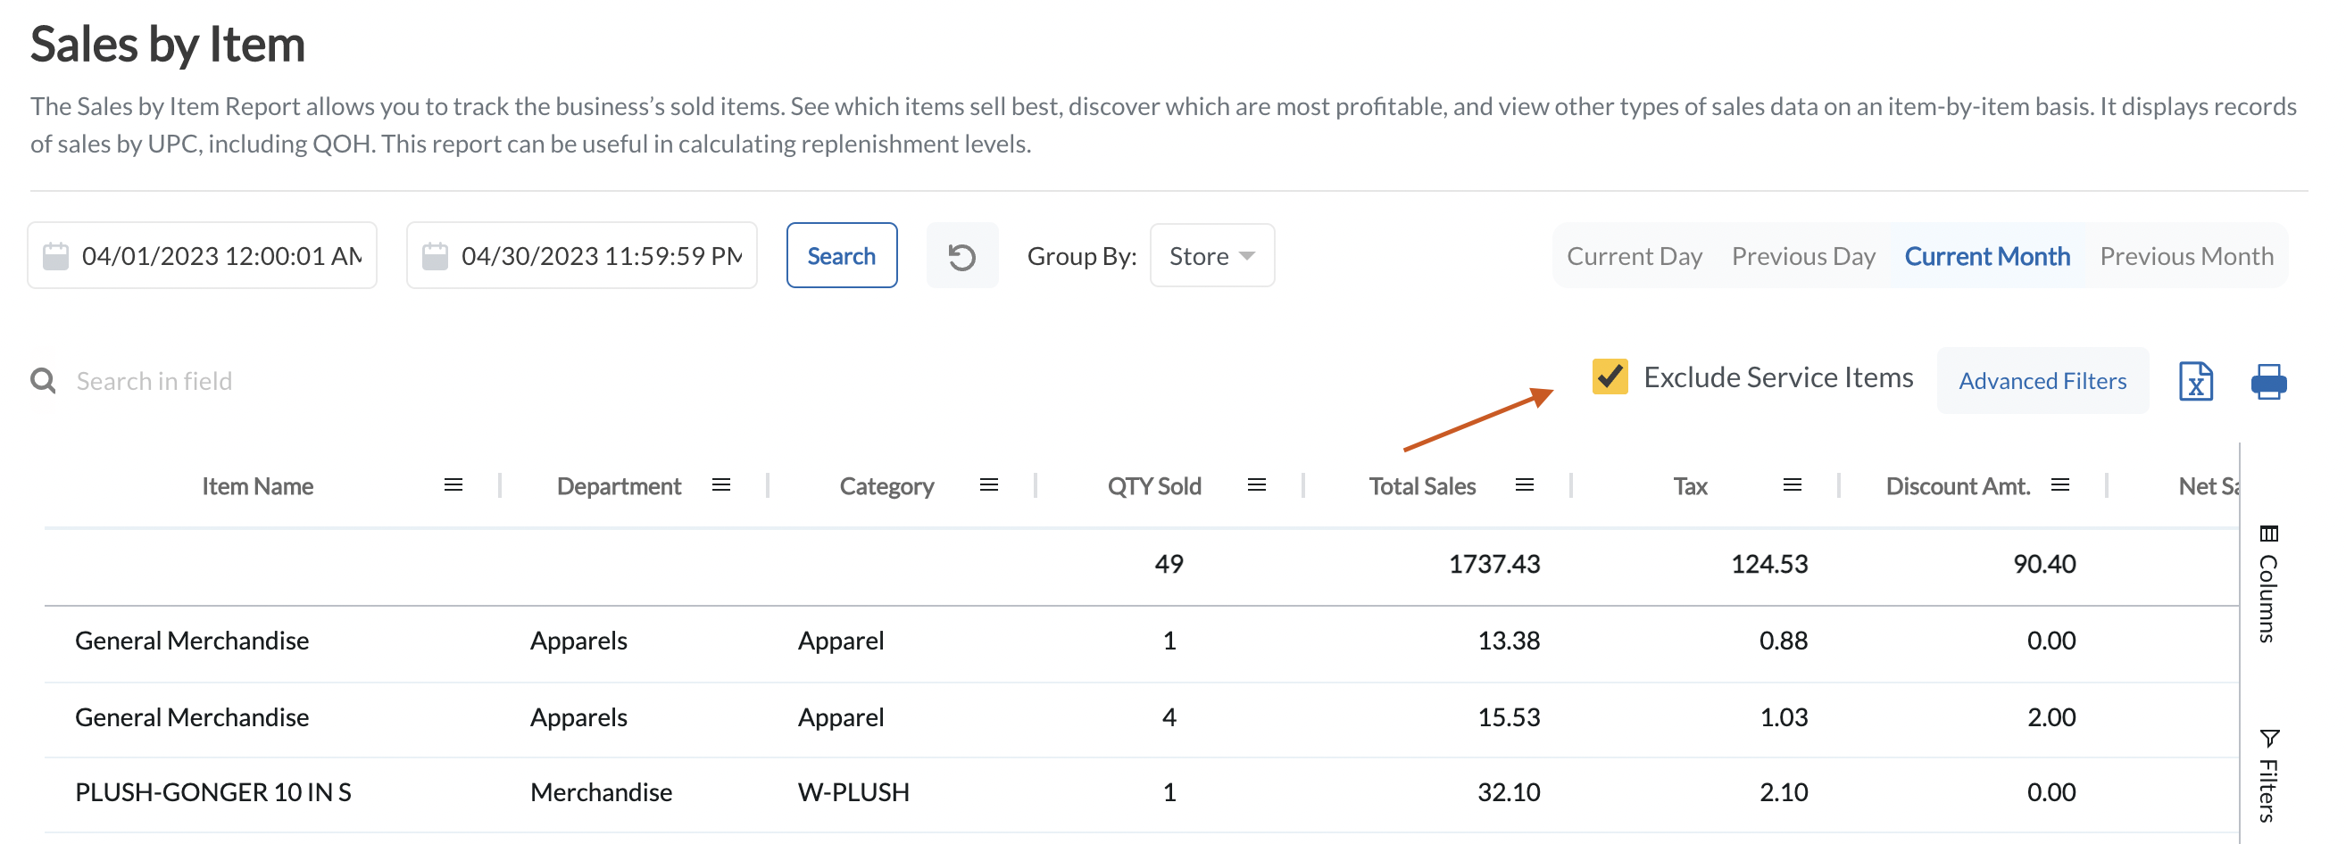Click the reset refresh icon button
This screenshot has width=2346, height=844.
click(x=961, y=257)
